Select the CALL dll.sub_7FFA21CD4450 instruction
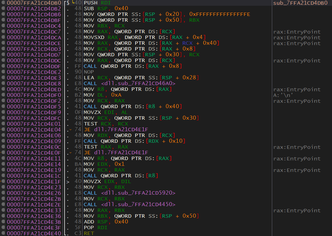Viewport: 332px width, 236px height. coord(129,205)
